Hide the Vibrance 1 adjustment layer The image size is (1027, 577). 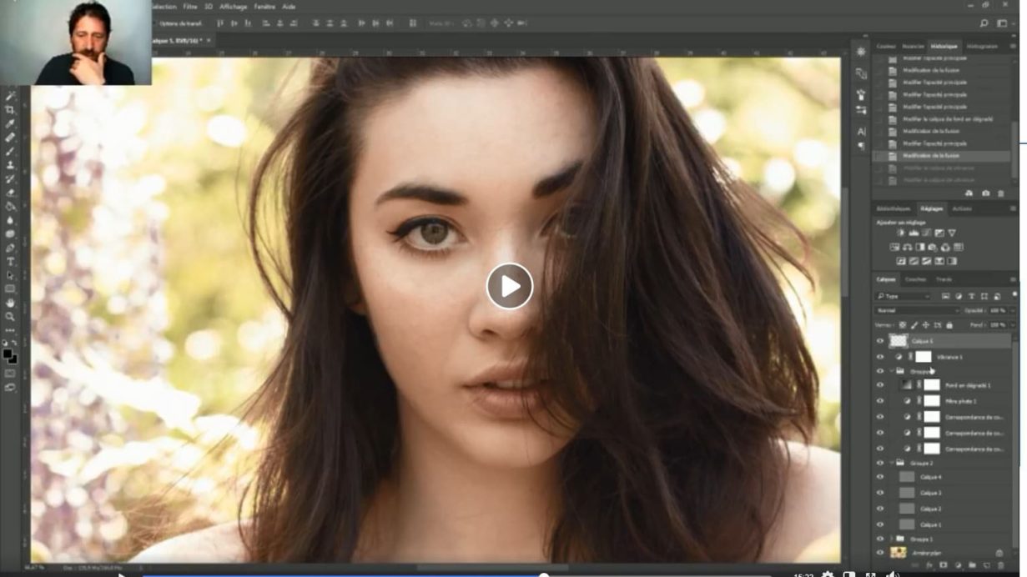[x=880, y=357]
